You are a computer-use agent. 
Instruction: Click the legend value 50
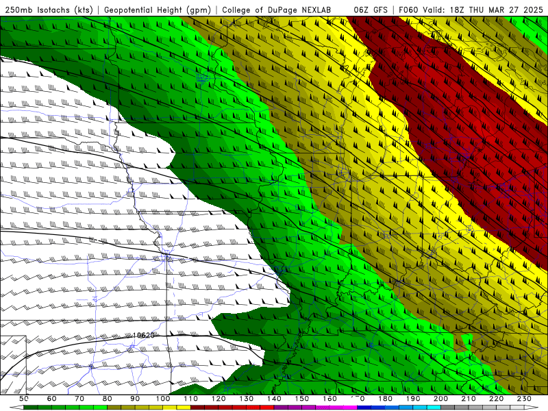(23, 399)
